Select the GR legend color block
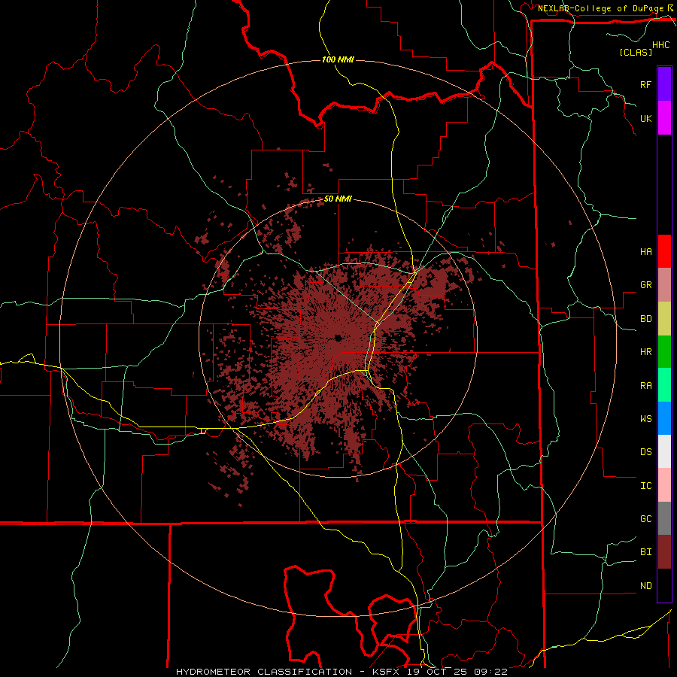 click(x=664, y=285)
